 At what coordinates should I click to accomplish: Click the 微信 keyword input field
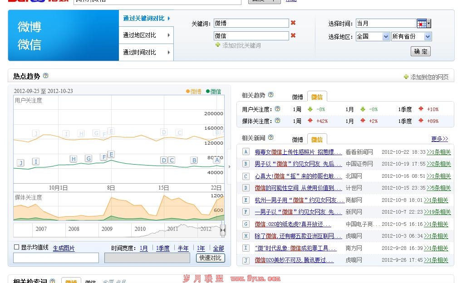tap(251, 36)
